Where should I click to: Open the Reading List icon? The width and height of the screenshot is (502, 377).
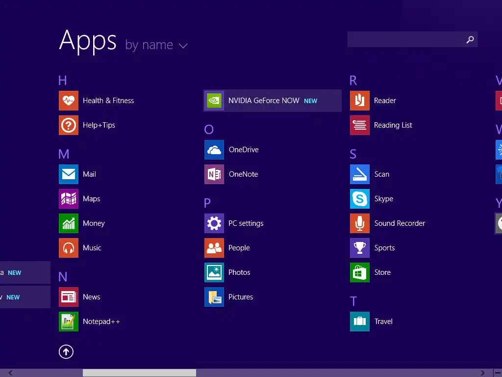tap(360, 125)
